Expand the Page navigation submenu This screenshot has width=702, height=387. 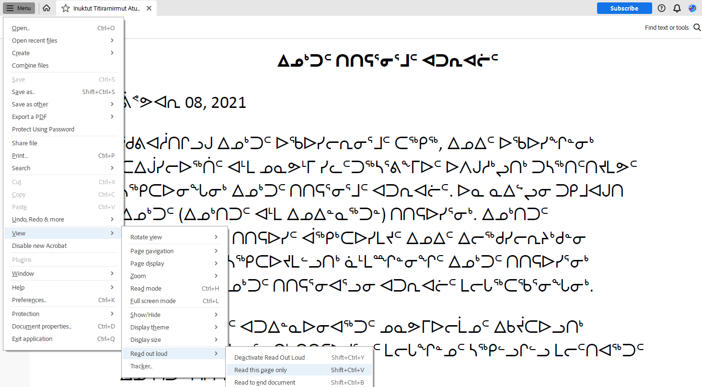tap(152, 251)
